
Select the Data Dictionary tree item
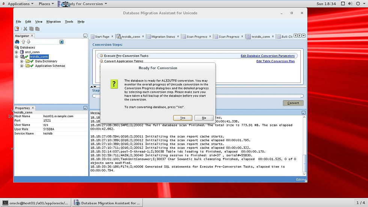tap(46, 61)
